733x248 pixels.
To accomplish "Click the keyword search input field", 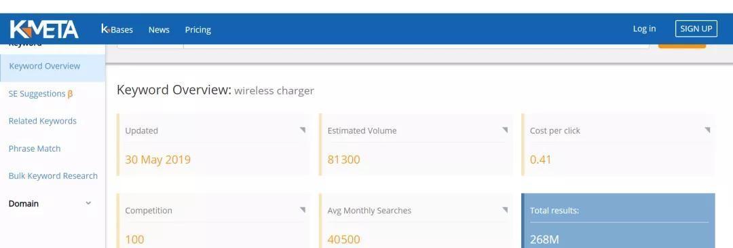I will (416, 46).
